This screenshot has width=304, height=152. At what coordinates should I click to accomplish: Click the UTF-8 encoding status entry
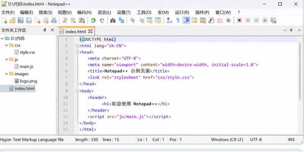[x=256, y=140]
